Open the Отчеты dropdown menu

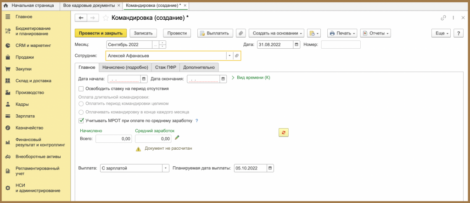point(375,33)
